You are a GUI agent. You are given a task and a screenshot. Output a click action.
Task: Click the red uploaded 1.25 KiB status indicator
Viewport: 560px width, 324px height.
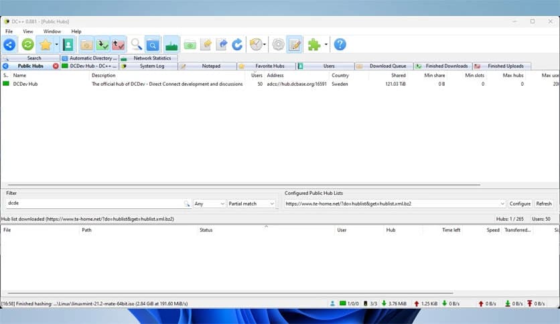[x=426, y=304]
